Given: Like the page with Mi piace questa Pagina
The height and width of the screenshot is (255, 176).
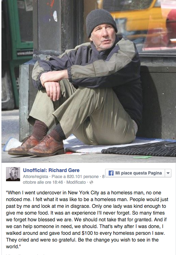Looking at the screenshot, I should 135,173.
